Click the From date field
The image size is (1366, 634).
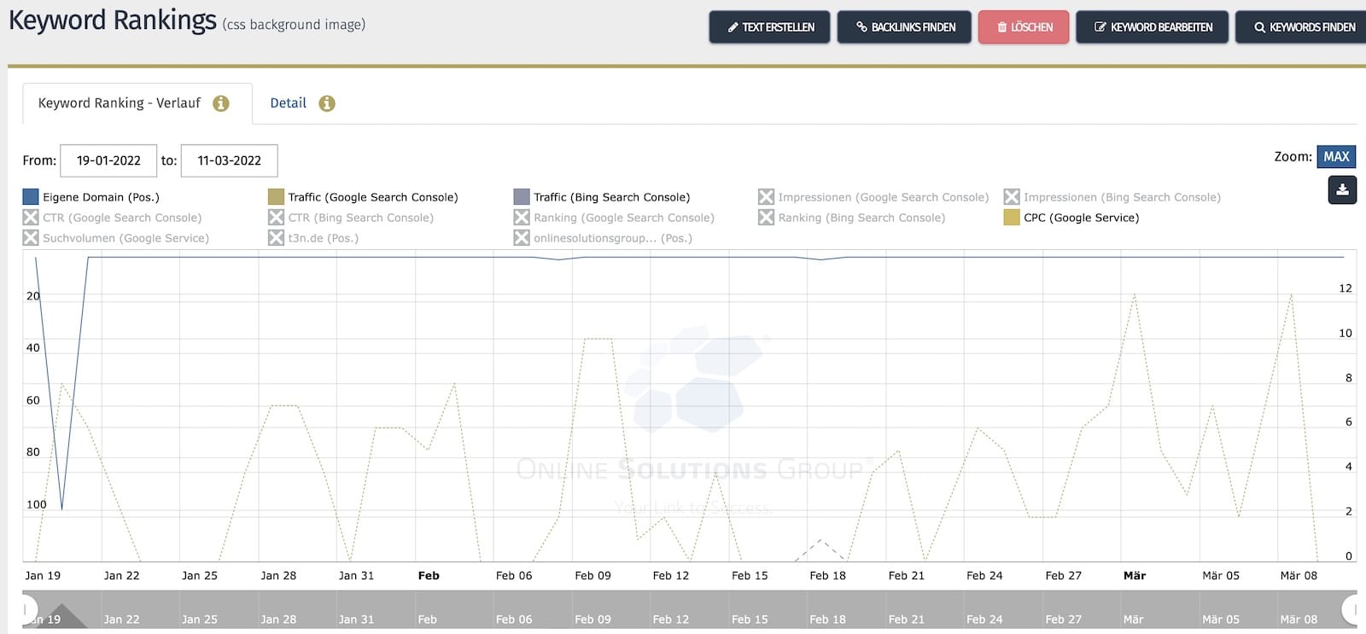[108, 160]
